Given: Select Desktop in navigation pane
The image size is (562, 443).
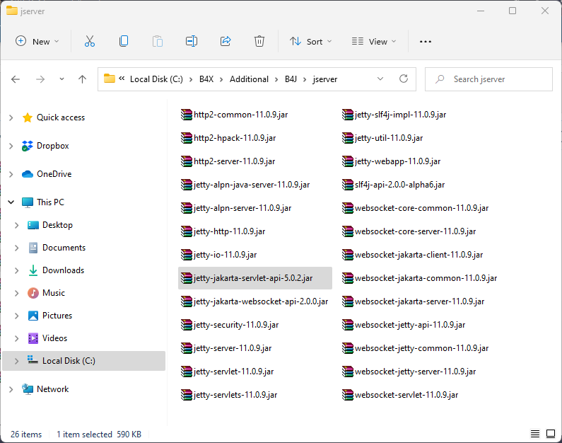Looking at the screenshot, I should (57, 225).
